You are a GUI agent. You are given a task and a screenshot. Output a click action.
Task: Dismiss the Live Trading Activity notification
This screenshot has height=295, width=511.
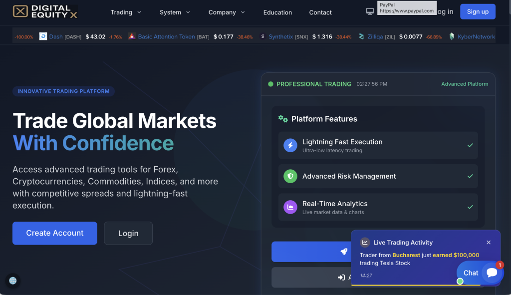click(x=489, y=243)
